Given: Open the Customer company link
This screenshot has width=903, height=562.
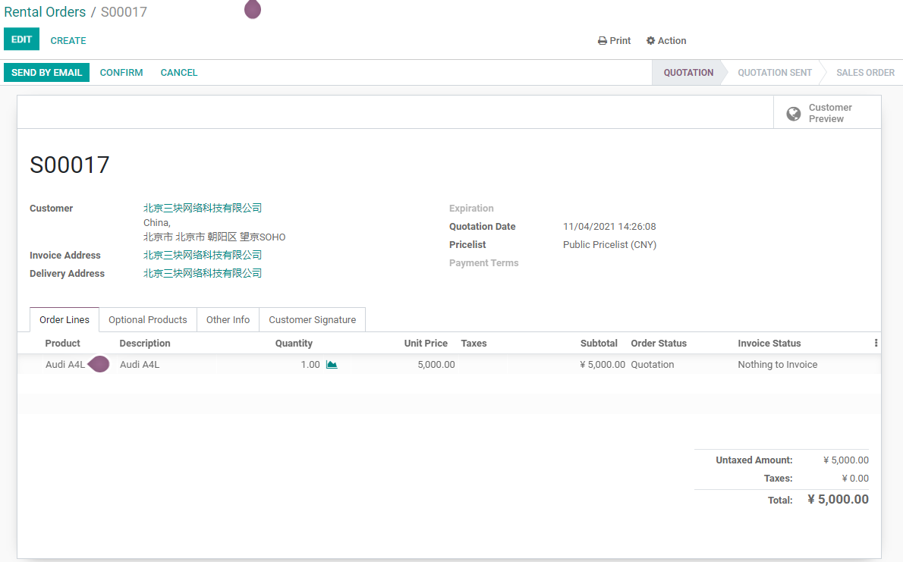Looking at the screenshot, I should 203,208.
